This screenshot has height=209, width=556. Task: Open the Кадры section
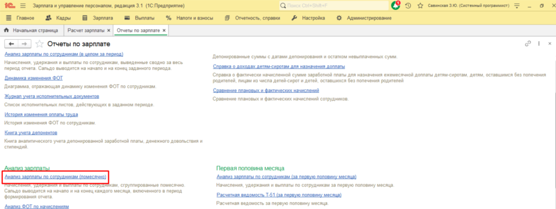tap(58, 18)
